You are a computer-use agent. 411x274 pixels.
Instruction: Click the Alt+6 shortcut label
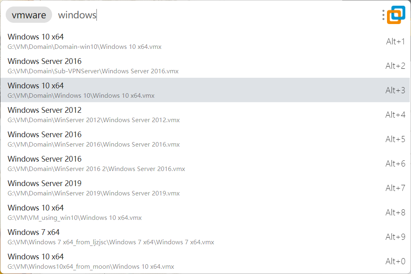pos(395,163)
